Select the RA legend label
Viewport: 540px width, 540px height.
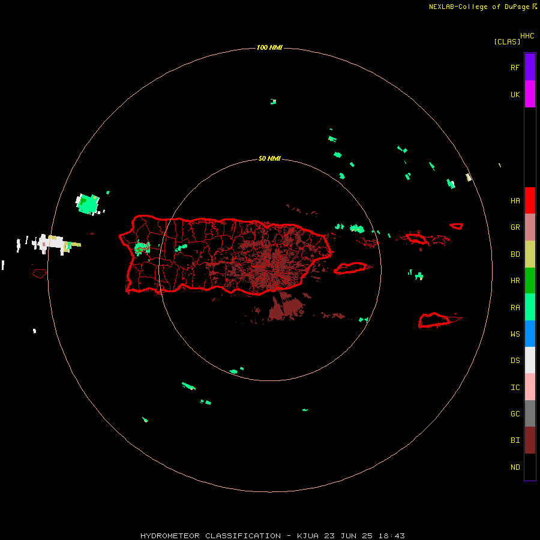pos(515,308)
